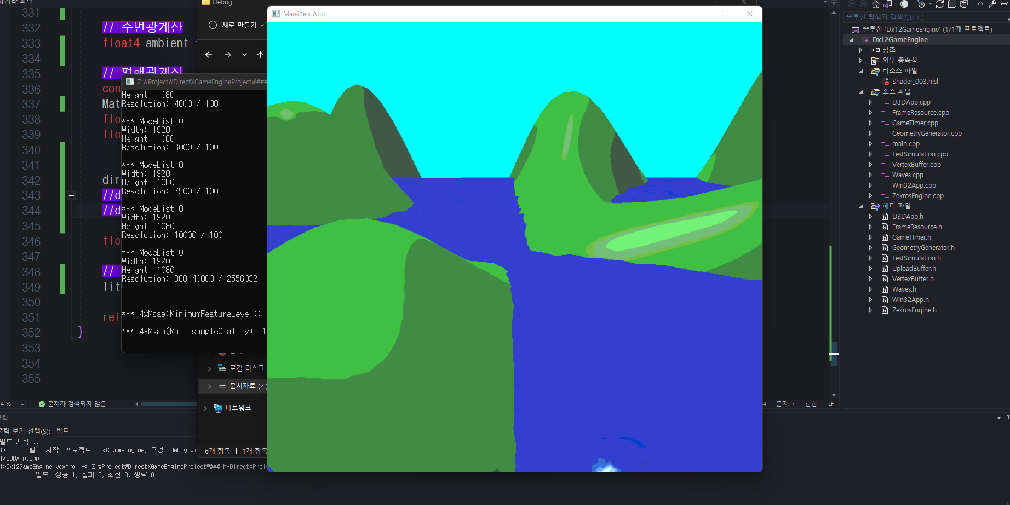Open dropdown arrow beside the clock filter icon
This screenshot has height=505, width=1010.
(x=930, y=4)
